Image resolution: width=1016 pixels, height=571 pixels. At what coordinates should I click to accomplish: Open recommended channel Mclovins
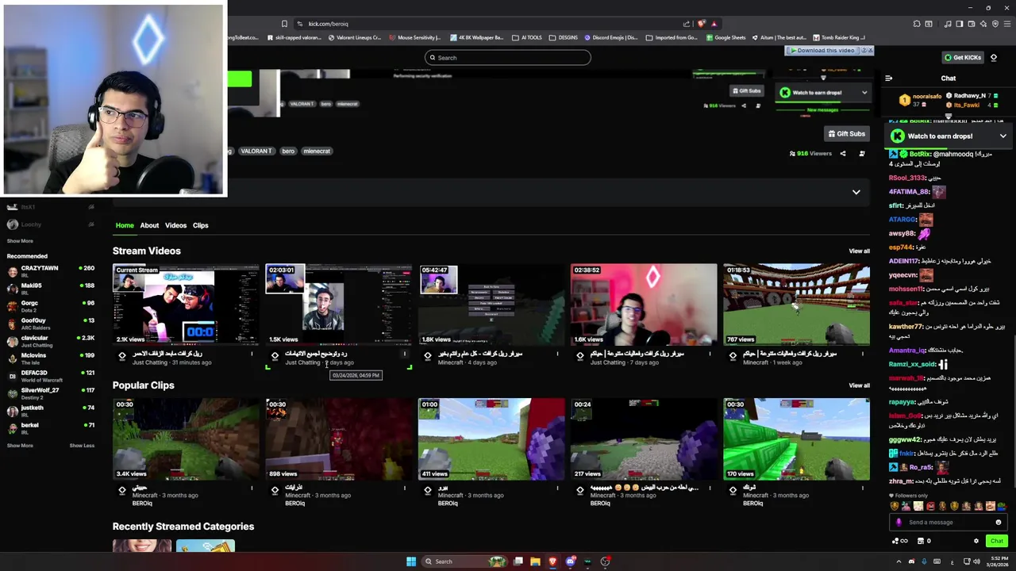[x=51, y=358]
